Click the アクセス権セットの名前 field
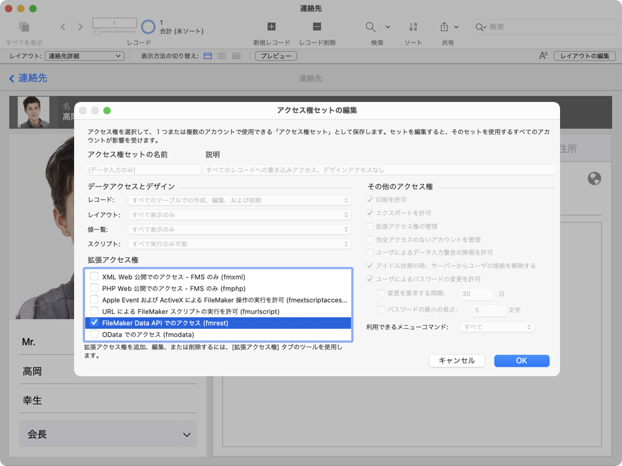 tap(143, 170)
